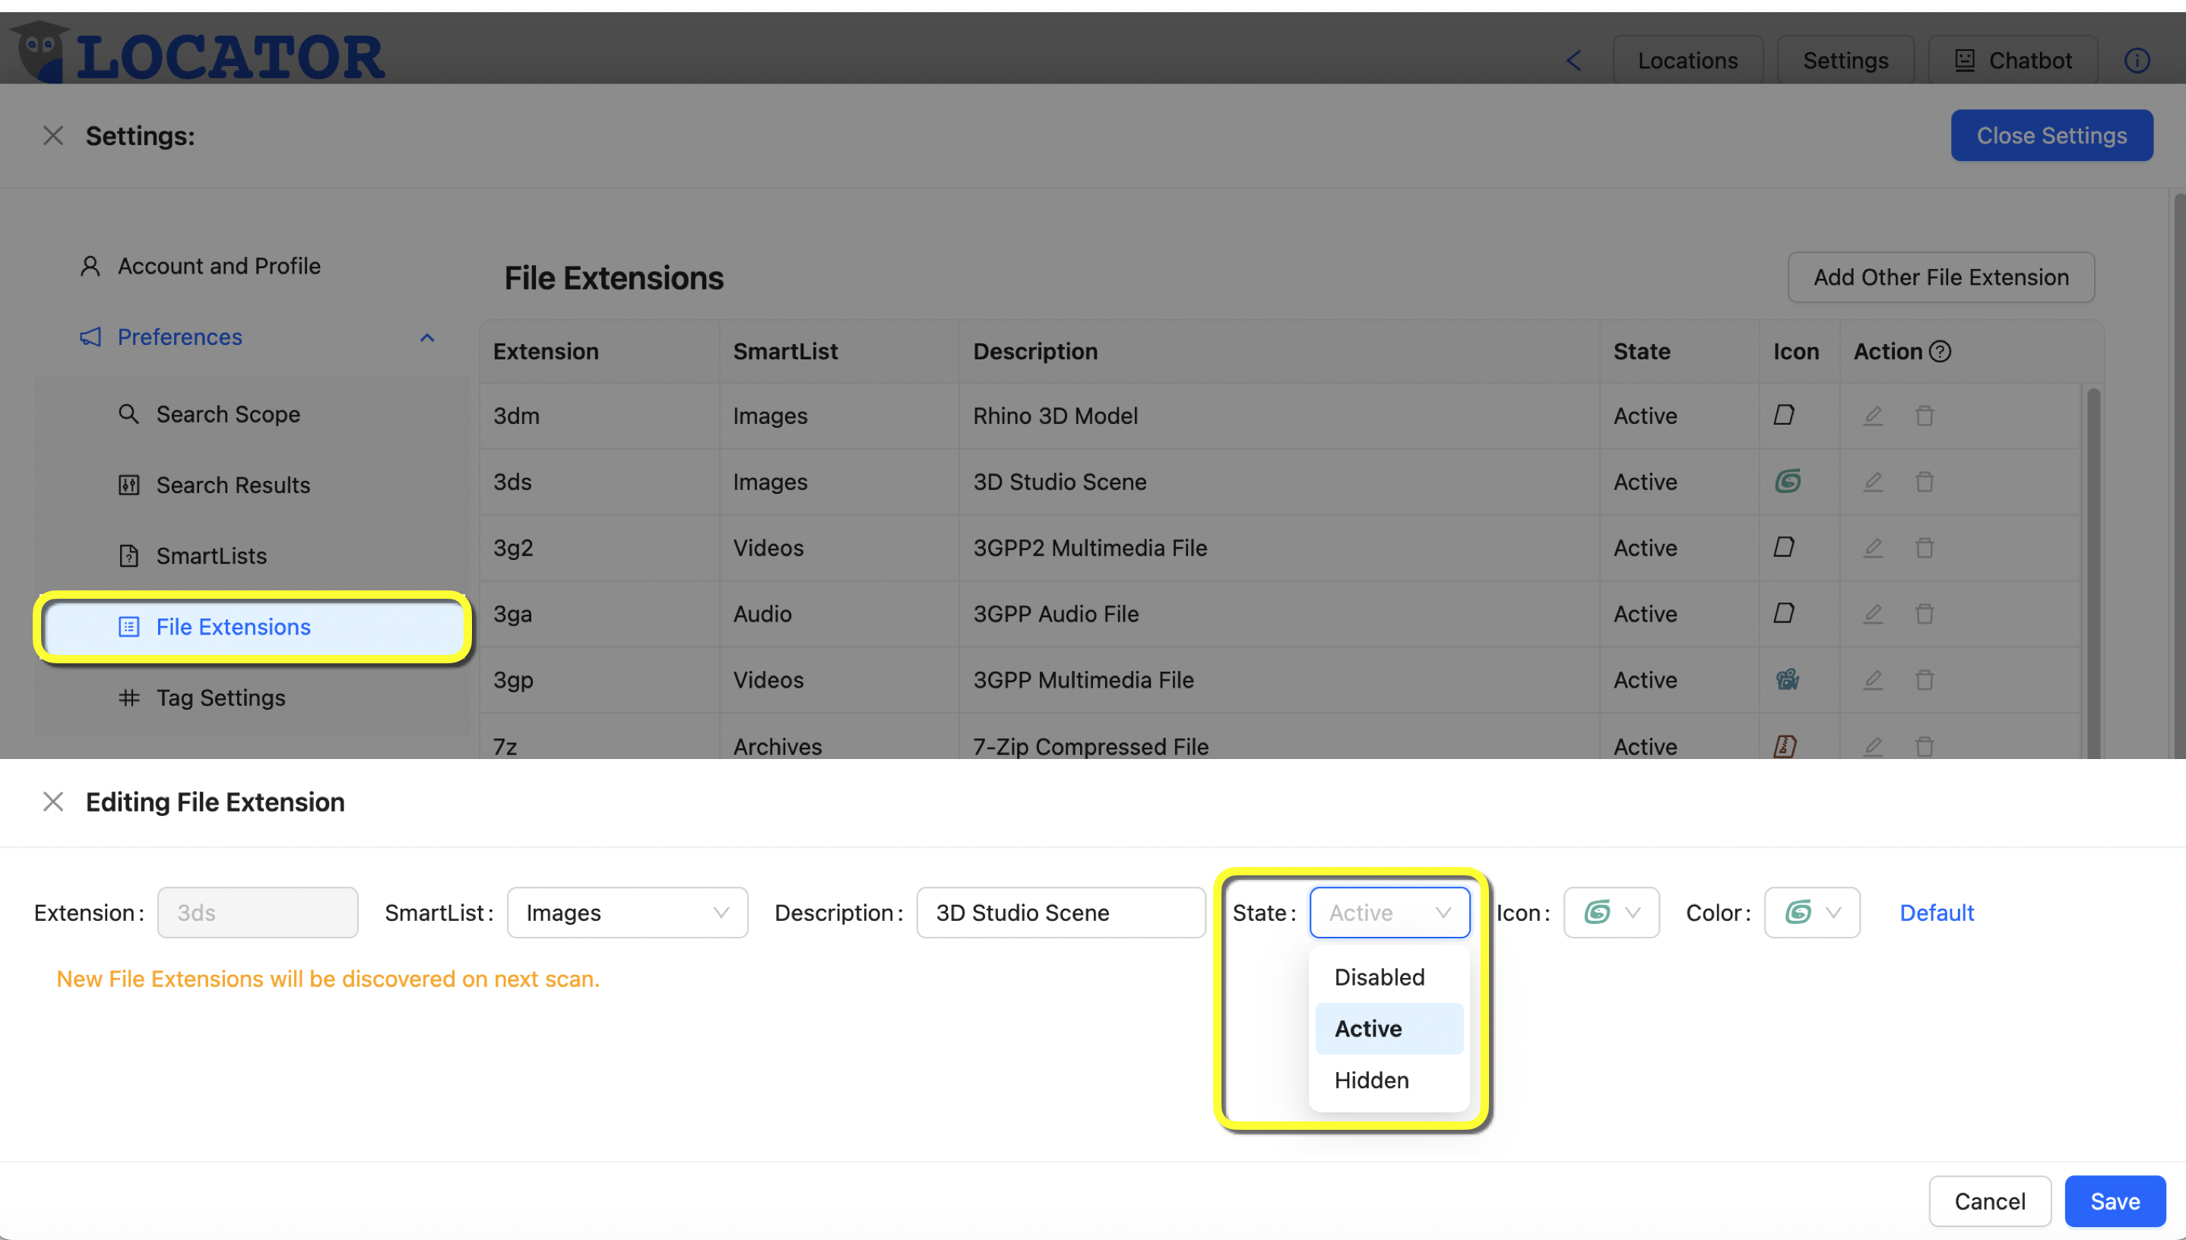
Task: Click the back chevron in header
Action: [x=1573, y=61]
